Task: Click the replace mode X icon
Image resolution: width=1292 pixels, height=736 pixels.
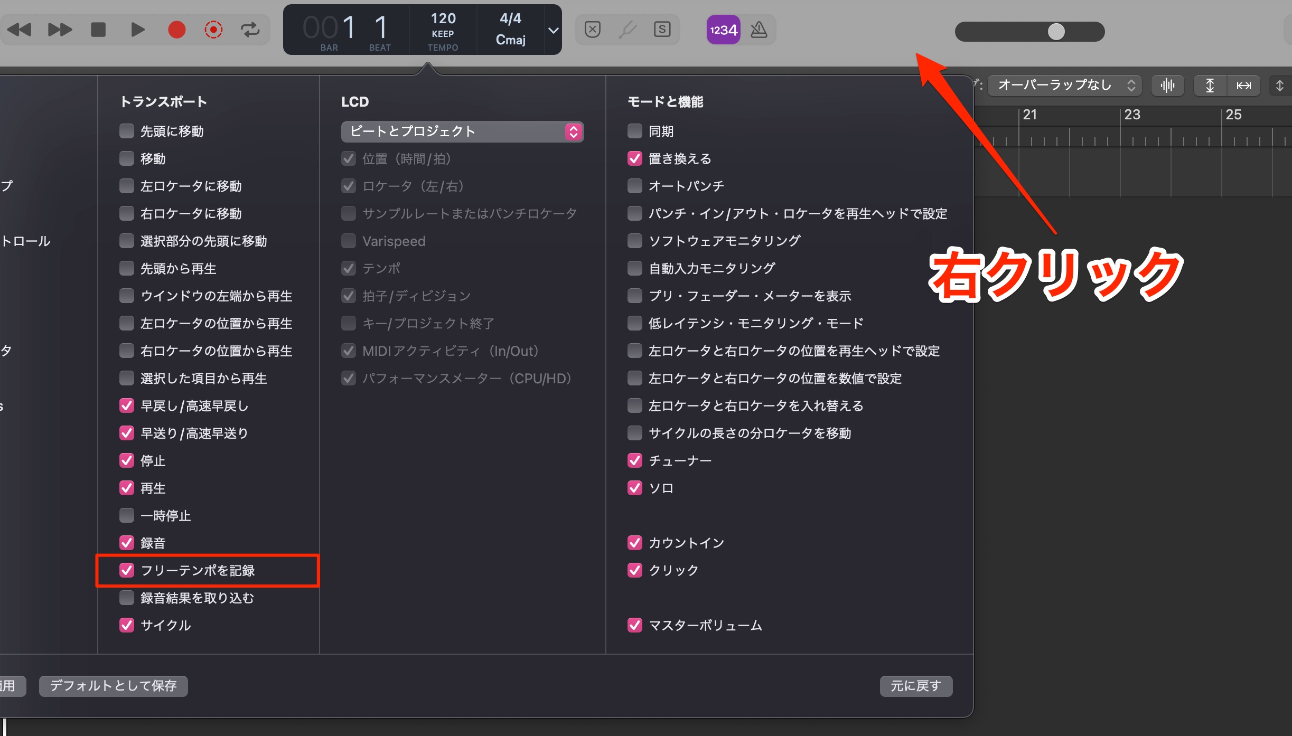Action: (593, 30)
